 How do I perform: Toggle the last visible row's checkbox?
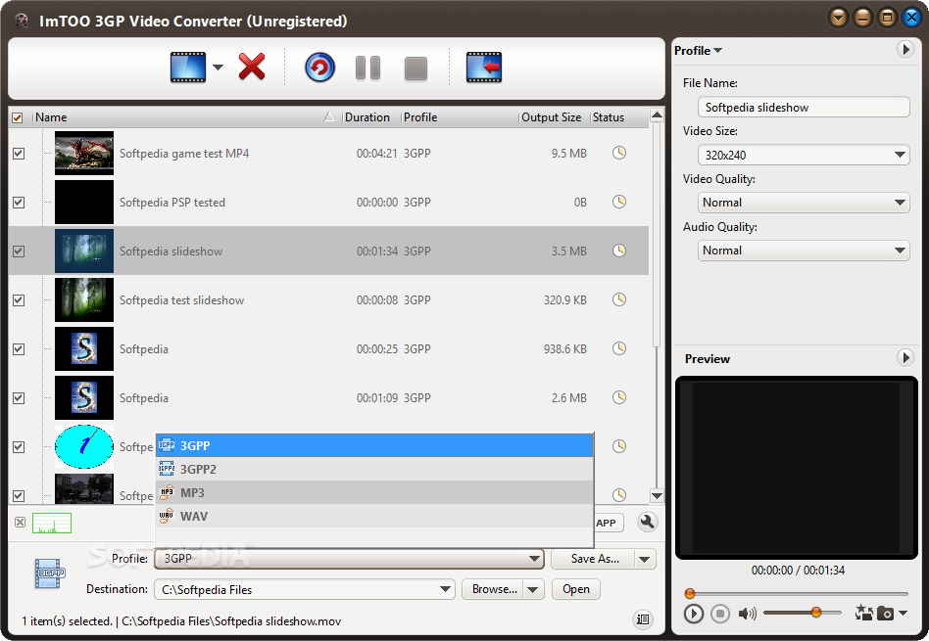click(x=19, y=495)
